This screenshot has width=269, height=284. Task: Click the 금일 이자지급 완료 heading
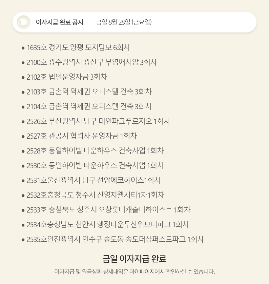[x=134, y=259]
